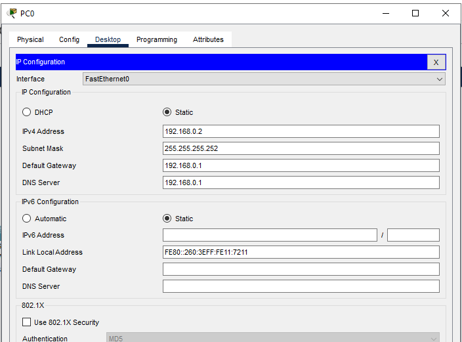Maximize the PC0 window
Screen dimensions: 462x342
(415, 13)
